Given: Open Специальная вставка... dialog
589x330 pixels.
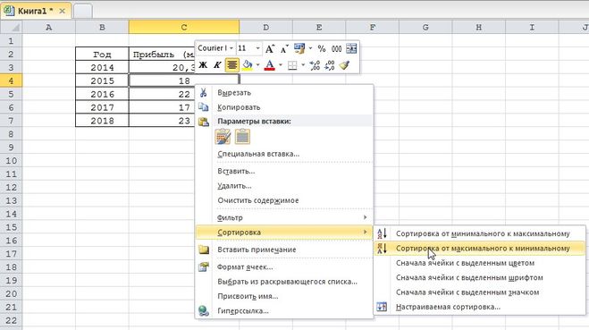Looking at the screenshot, I should coord(284,154).
